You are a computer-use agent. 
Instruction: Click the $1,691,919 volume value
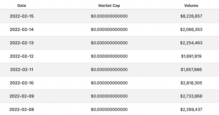click(191, 56)
